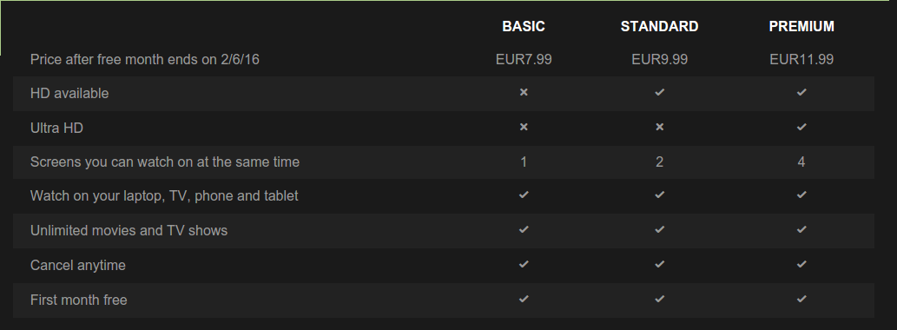The image size is (897, 330).
Task: Select the STANDARD plan column header
Action: click(660, 26)
